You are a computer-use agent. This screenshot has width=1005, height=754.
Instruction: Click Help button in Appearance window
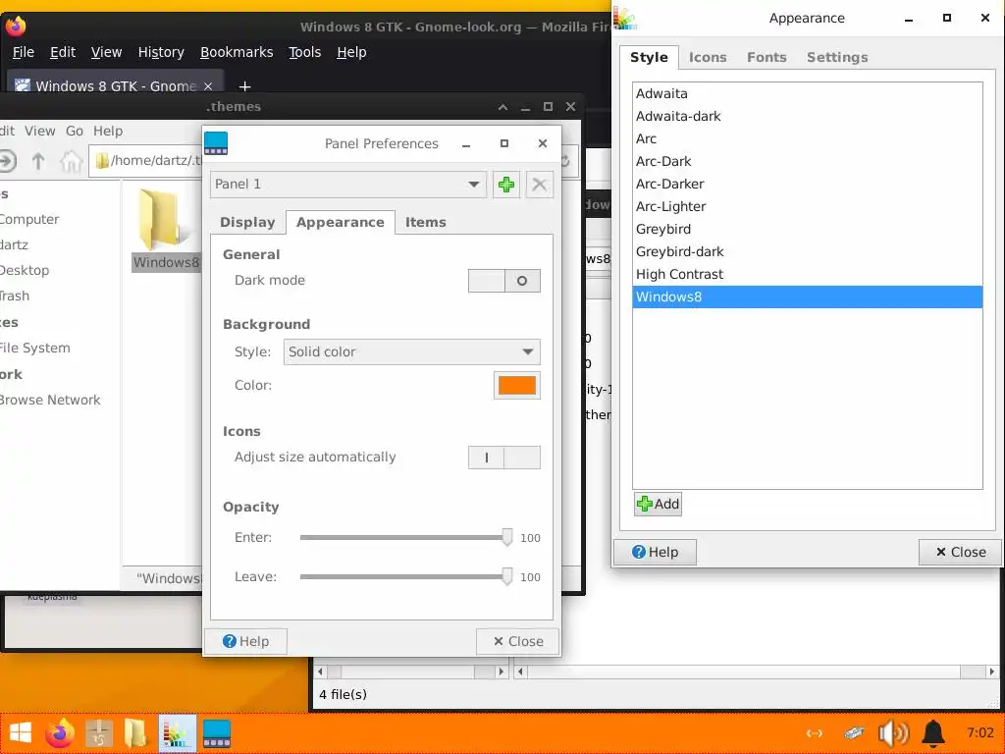pos(655,553)
